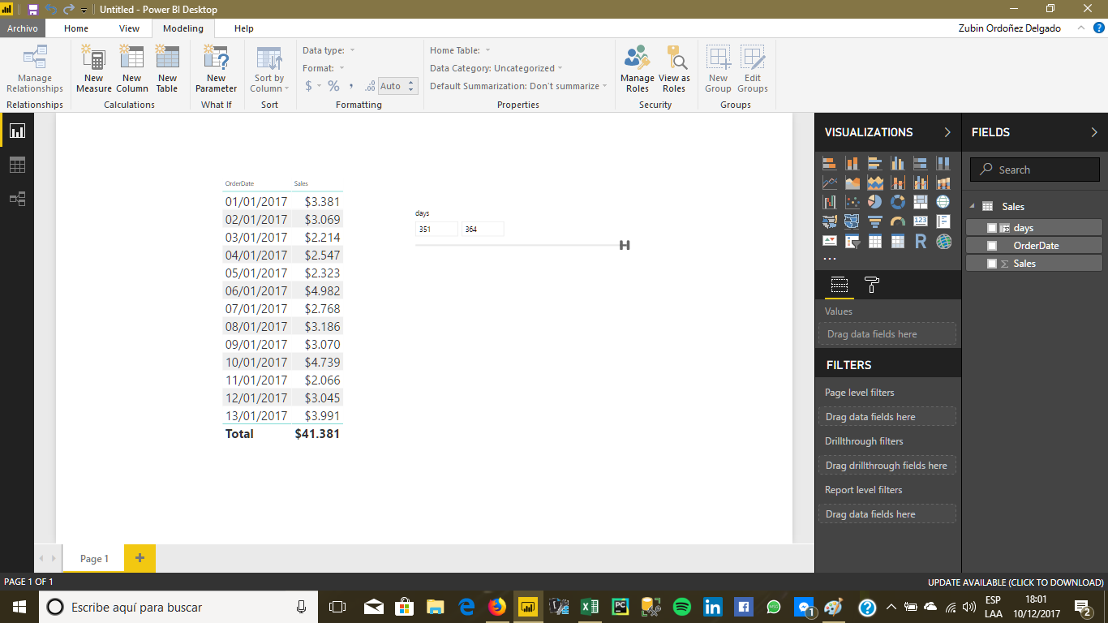Viewport: 1108px width, 623px height.
Task: Choose the Line chart visualization
Action: coord(829,183)
